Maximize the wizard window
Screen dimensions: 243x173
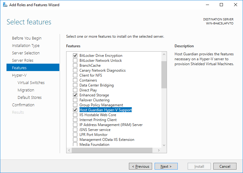coord(221,5)
